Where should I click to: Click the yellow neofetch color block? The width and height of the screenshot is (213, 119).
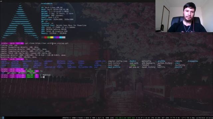(x=52, y=37)
